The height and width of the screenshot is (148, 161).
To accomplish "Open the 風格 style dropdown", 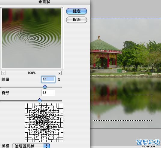I will tap(31, 146).
